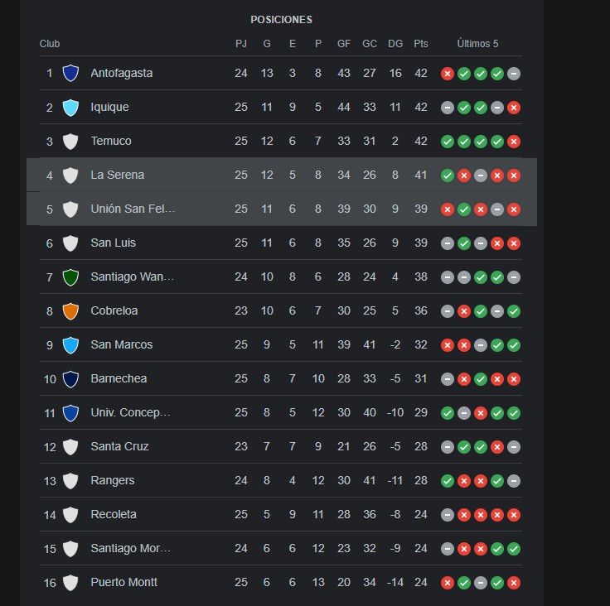Click Barnechea's dark navy shield crest
The height and width of the screenshot is (606, 610).
pyautogui.click(x=70, y=379)
